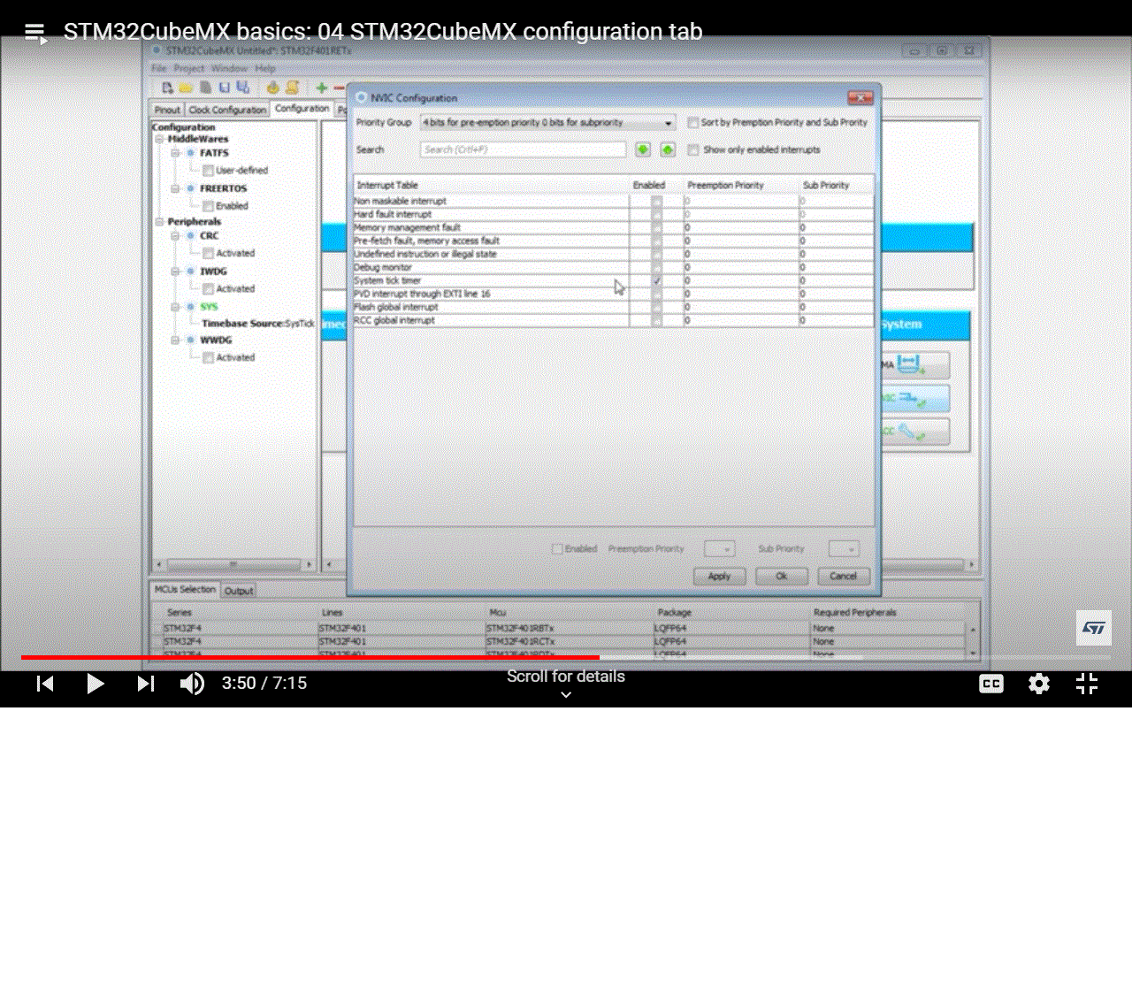The image size is (1132, 994).
Task: Collapse the CRC tree node
Action: point(176,236)
